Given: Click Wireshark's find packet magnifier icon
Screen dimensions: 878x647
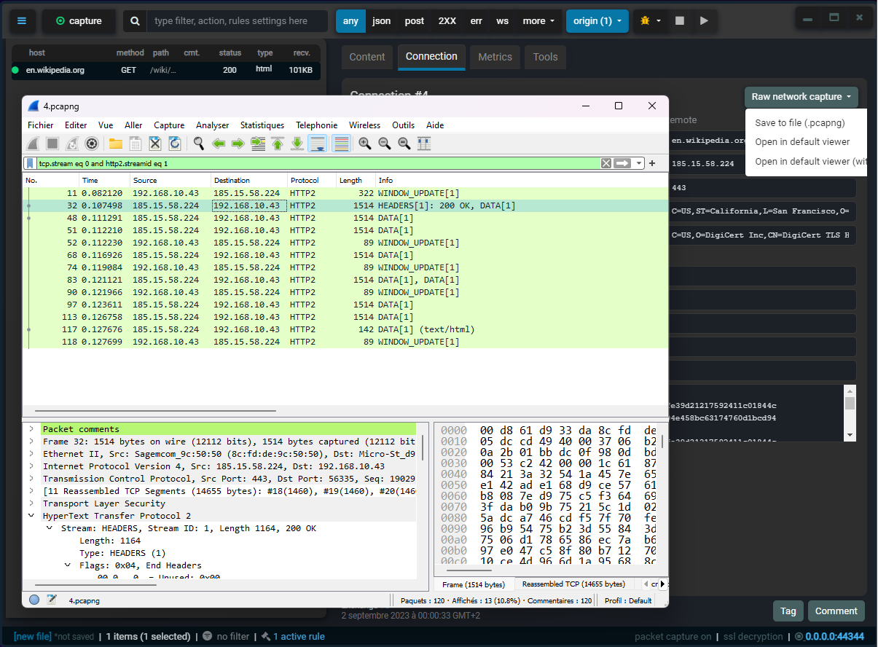Looking at the screenshot, I should pyautogui.click(x=199, y=144).
